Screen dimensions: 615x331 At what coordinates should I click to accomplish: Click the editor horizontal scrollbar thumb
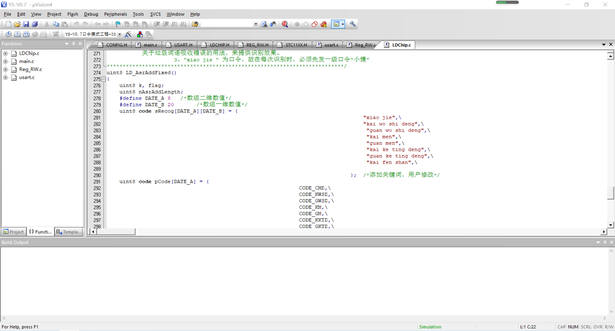(116, 232)
